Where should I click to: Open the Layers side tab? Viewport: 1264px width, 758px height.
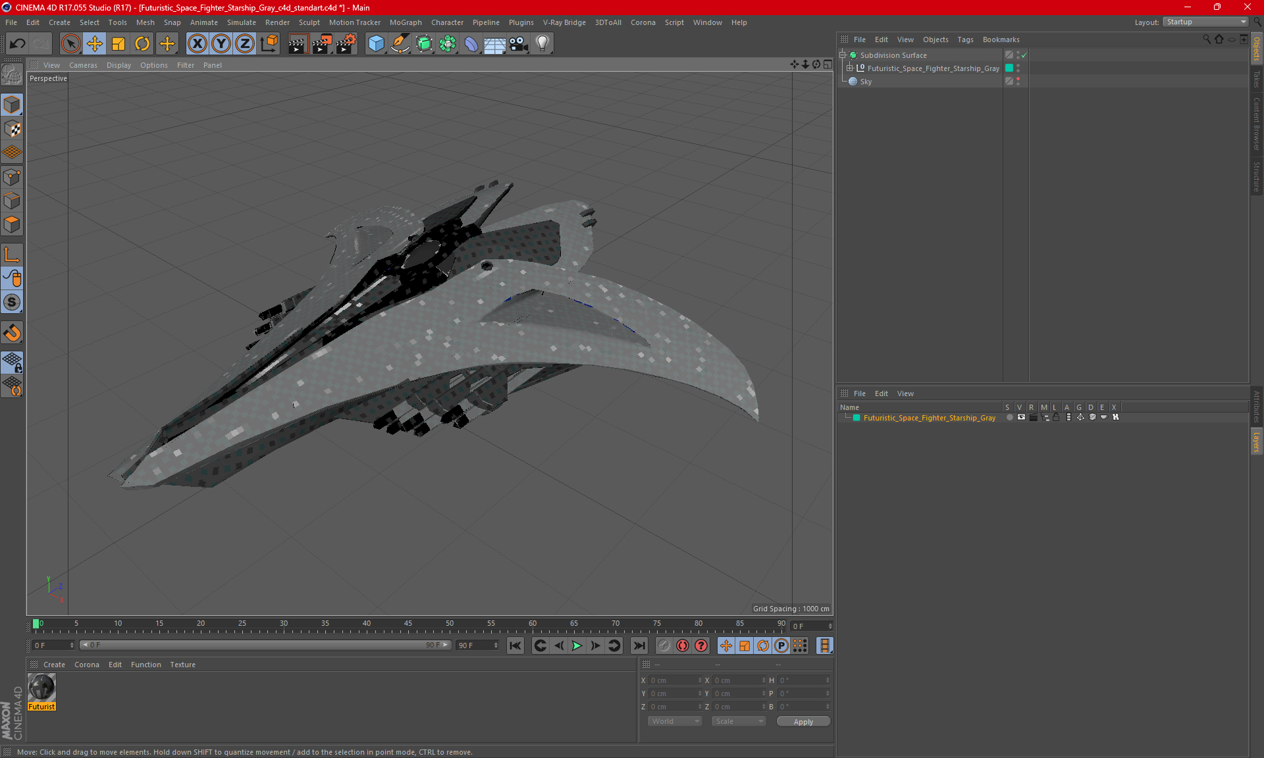point(1256,442)
